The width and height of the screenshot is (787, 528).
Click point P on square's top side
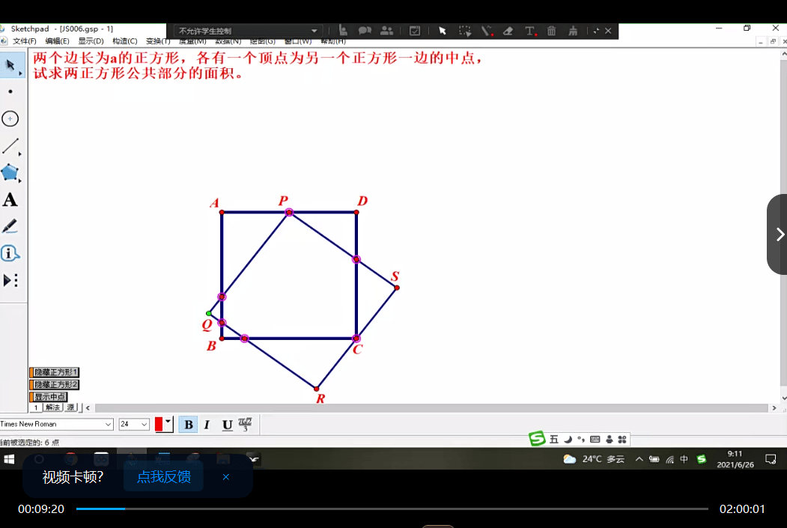click(289, 212)
